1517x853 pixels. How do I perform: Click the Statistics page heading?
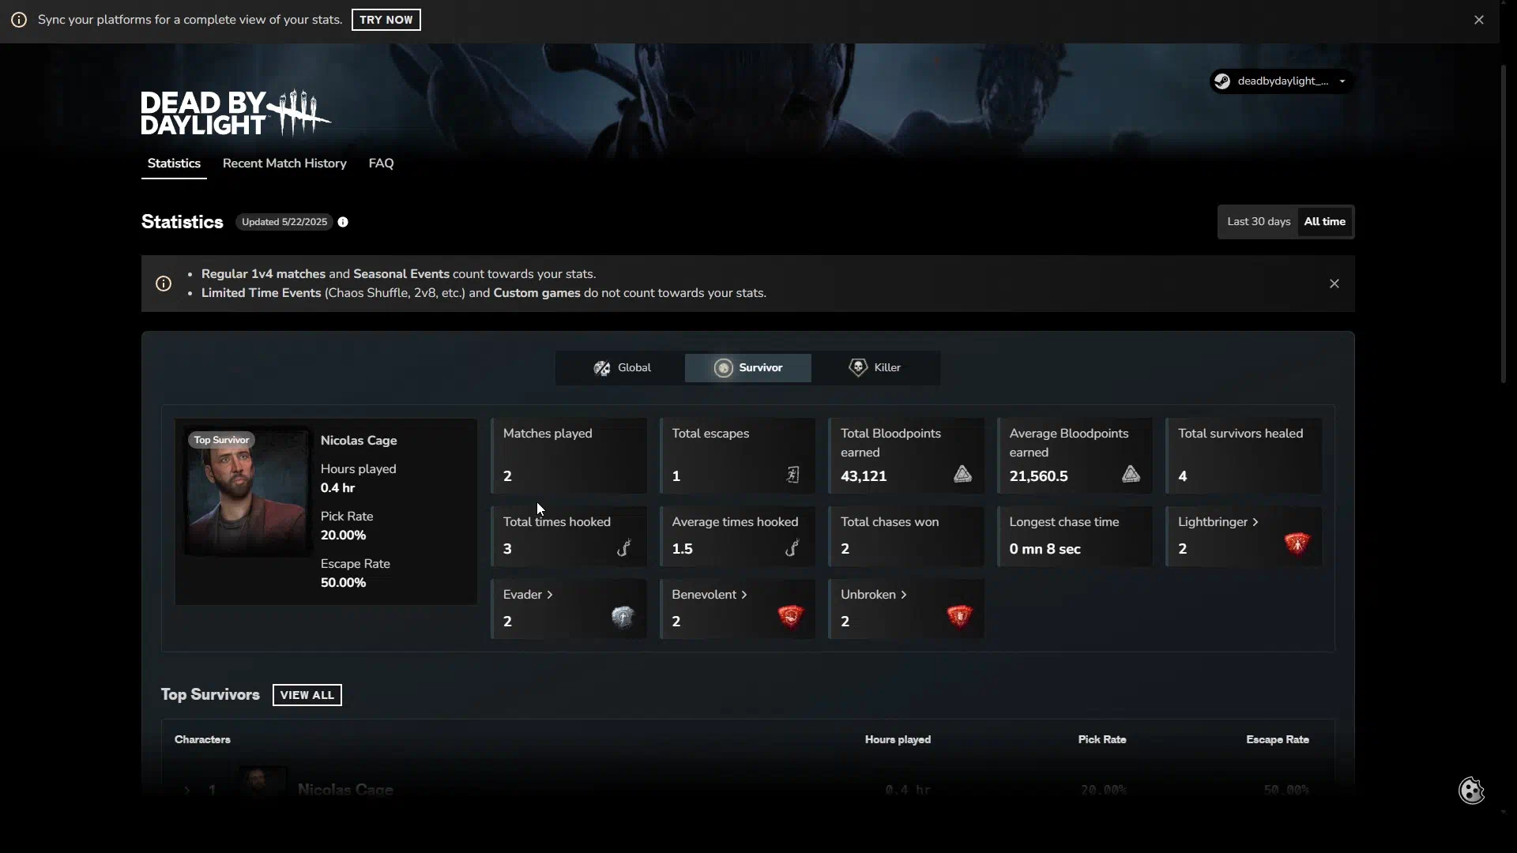(x=182, y=222)
